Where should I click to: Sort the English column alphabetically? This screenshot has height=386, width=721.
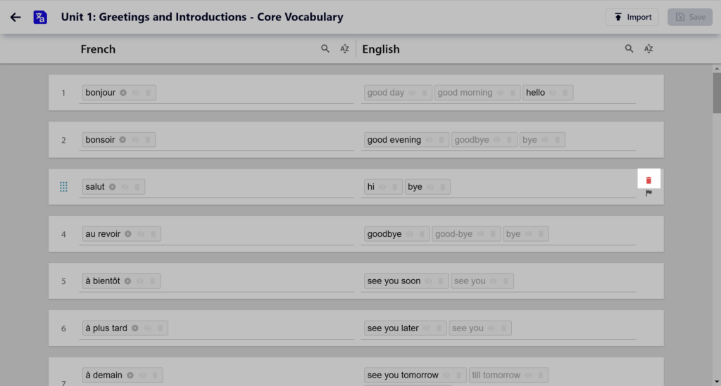pyautogui.click(x=648, y=49)
